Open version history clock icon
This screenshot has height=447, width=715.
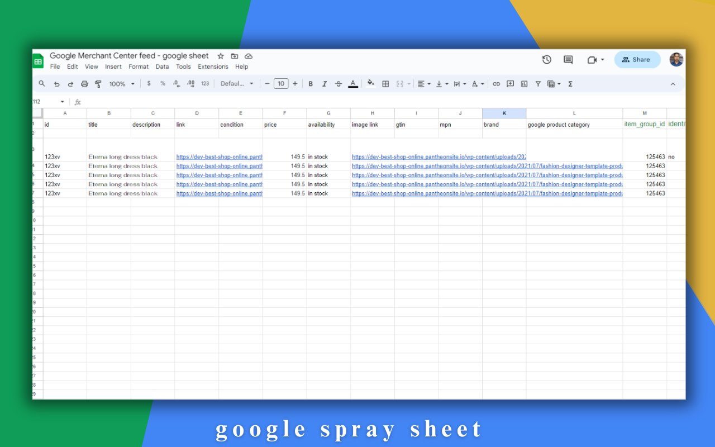[546, 60]
